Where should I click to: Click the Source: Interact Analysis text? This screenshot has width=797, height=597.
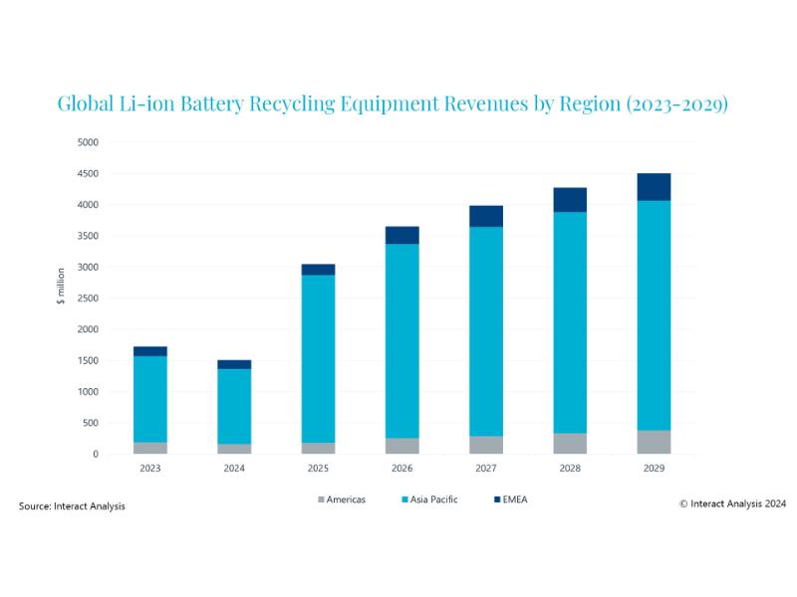[x=72, y=507]
